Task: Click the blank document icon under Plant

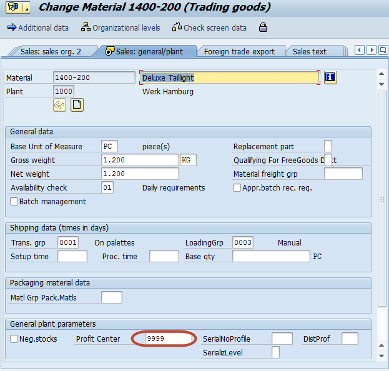Action: tap(77, 105)
